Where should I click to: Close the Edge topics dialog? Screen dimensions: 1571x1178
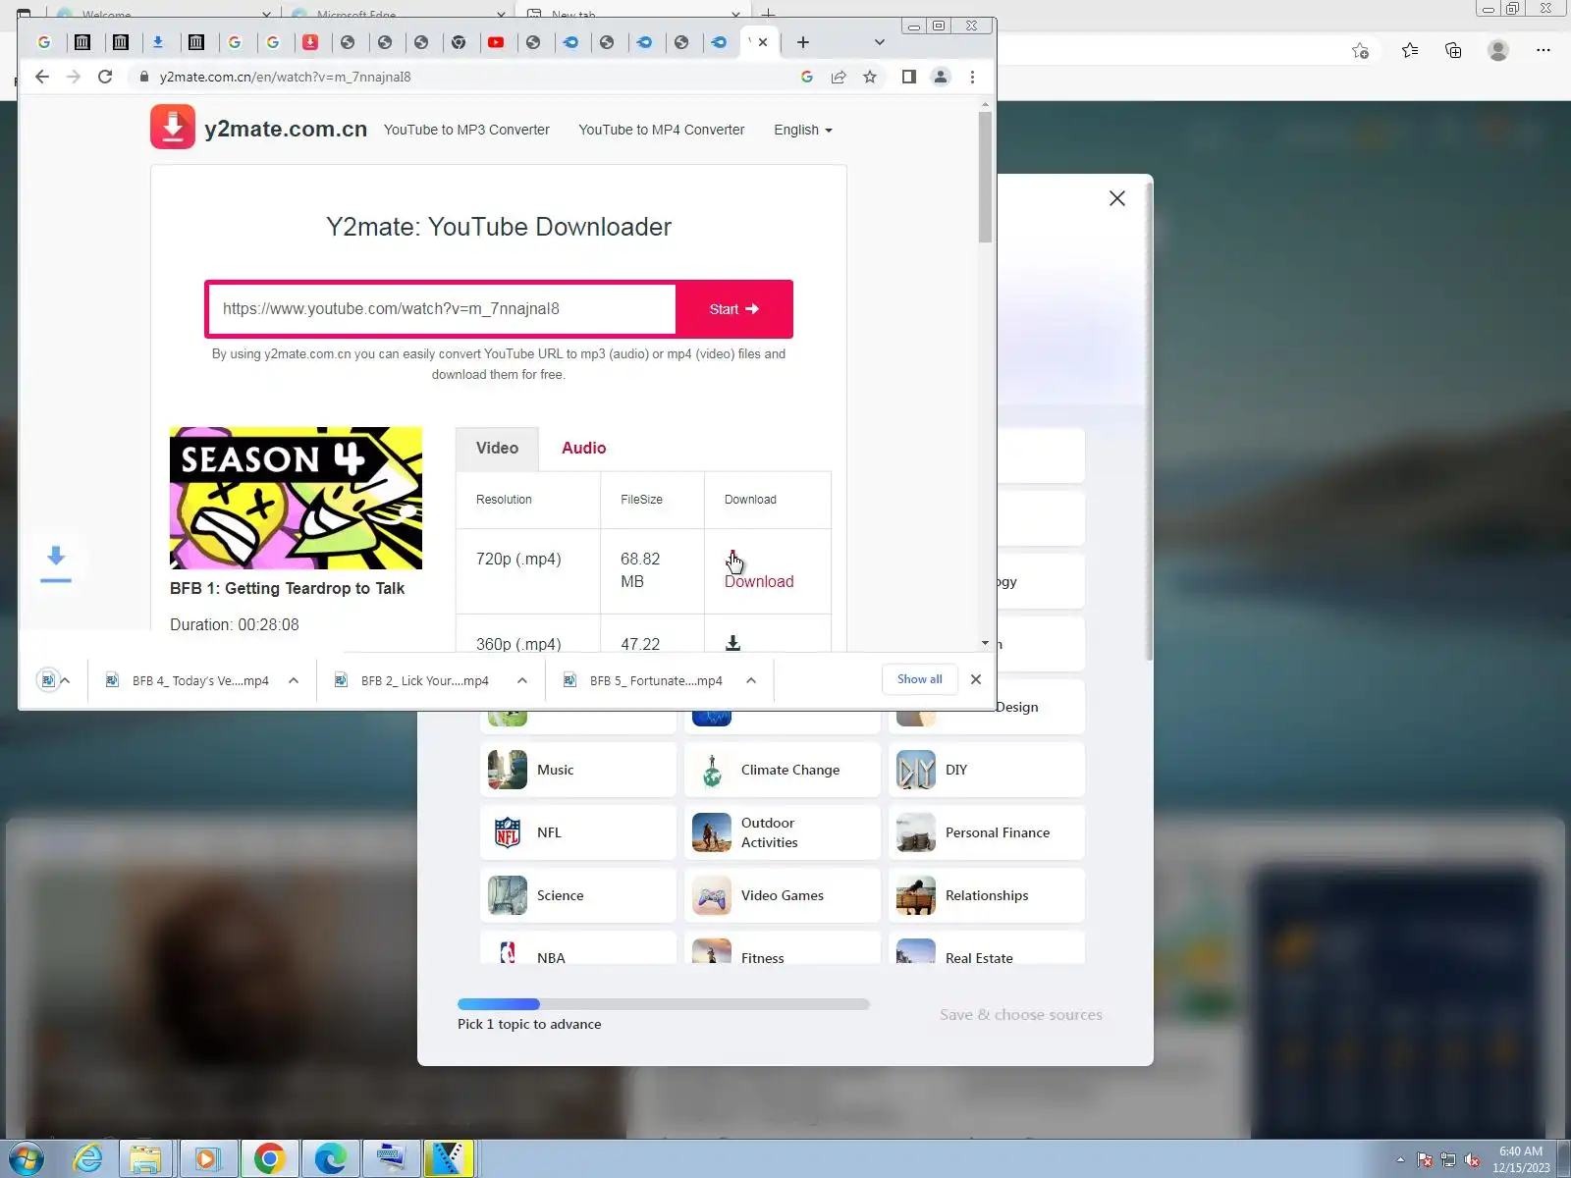[x=1117, y=198]
